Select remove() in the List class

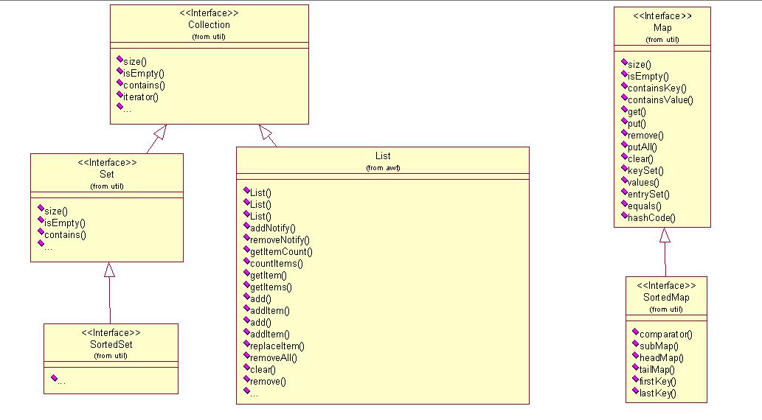coord(268,382)
